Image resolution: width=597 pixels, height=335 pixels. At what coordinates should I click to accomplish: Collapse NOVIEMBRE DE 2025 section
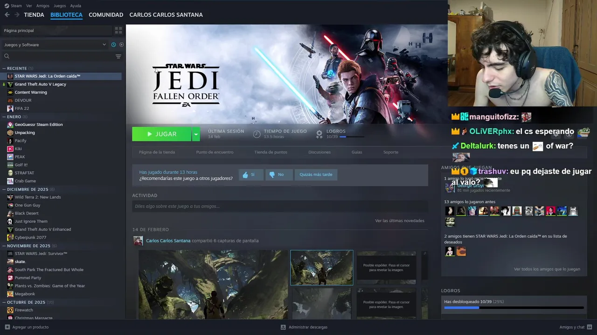tap(4, 246)
